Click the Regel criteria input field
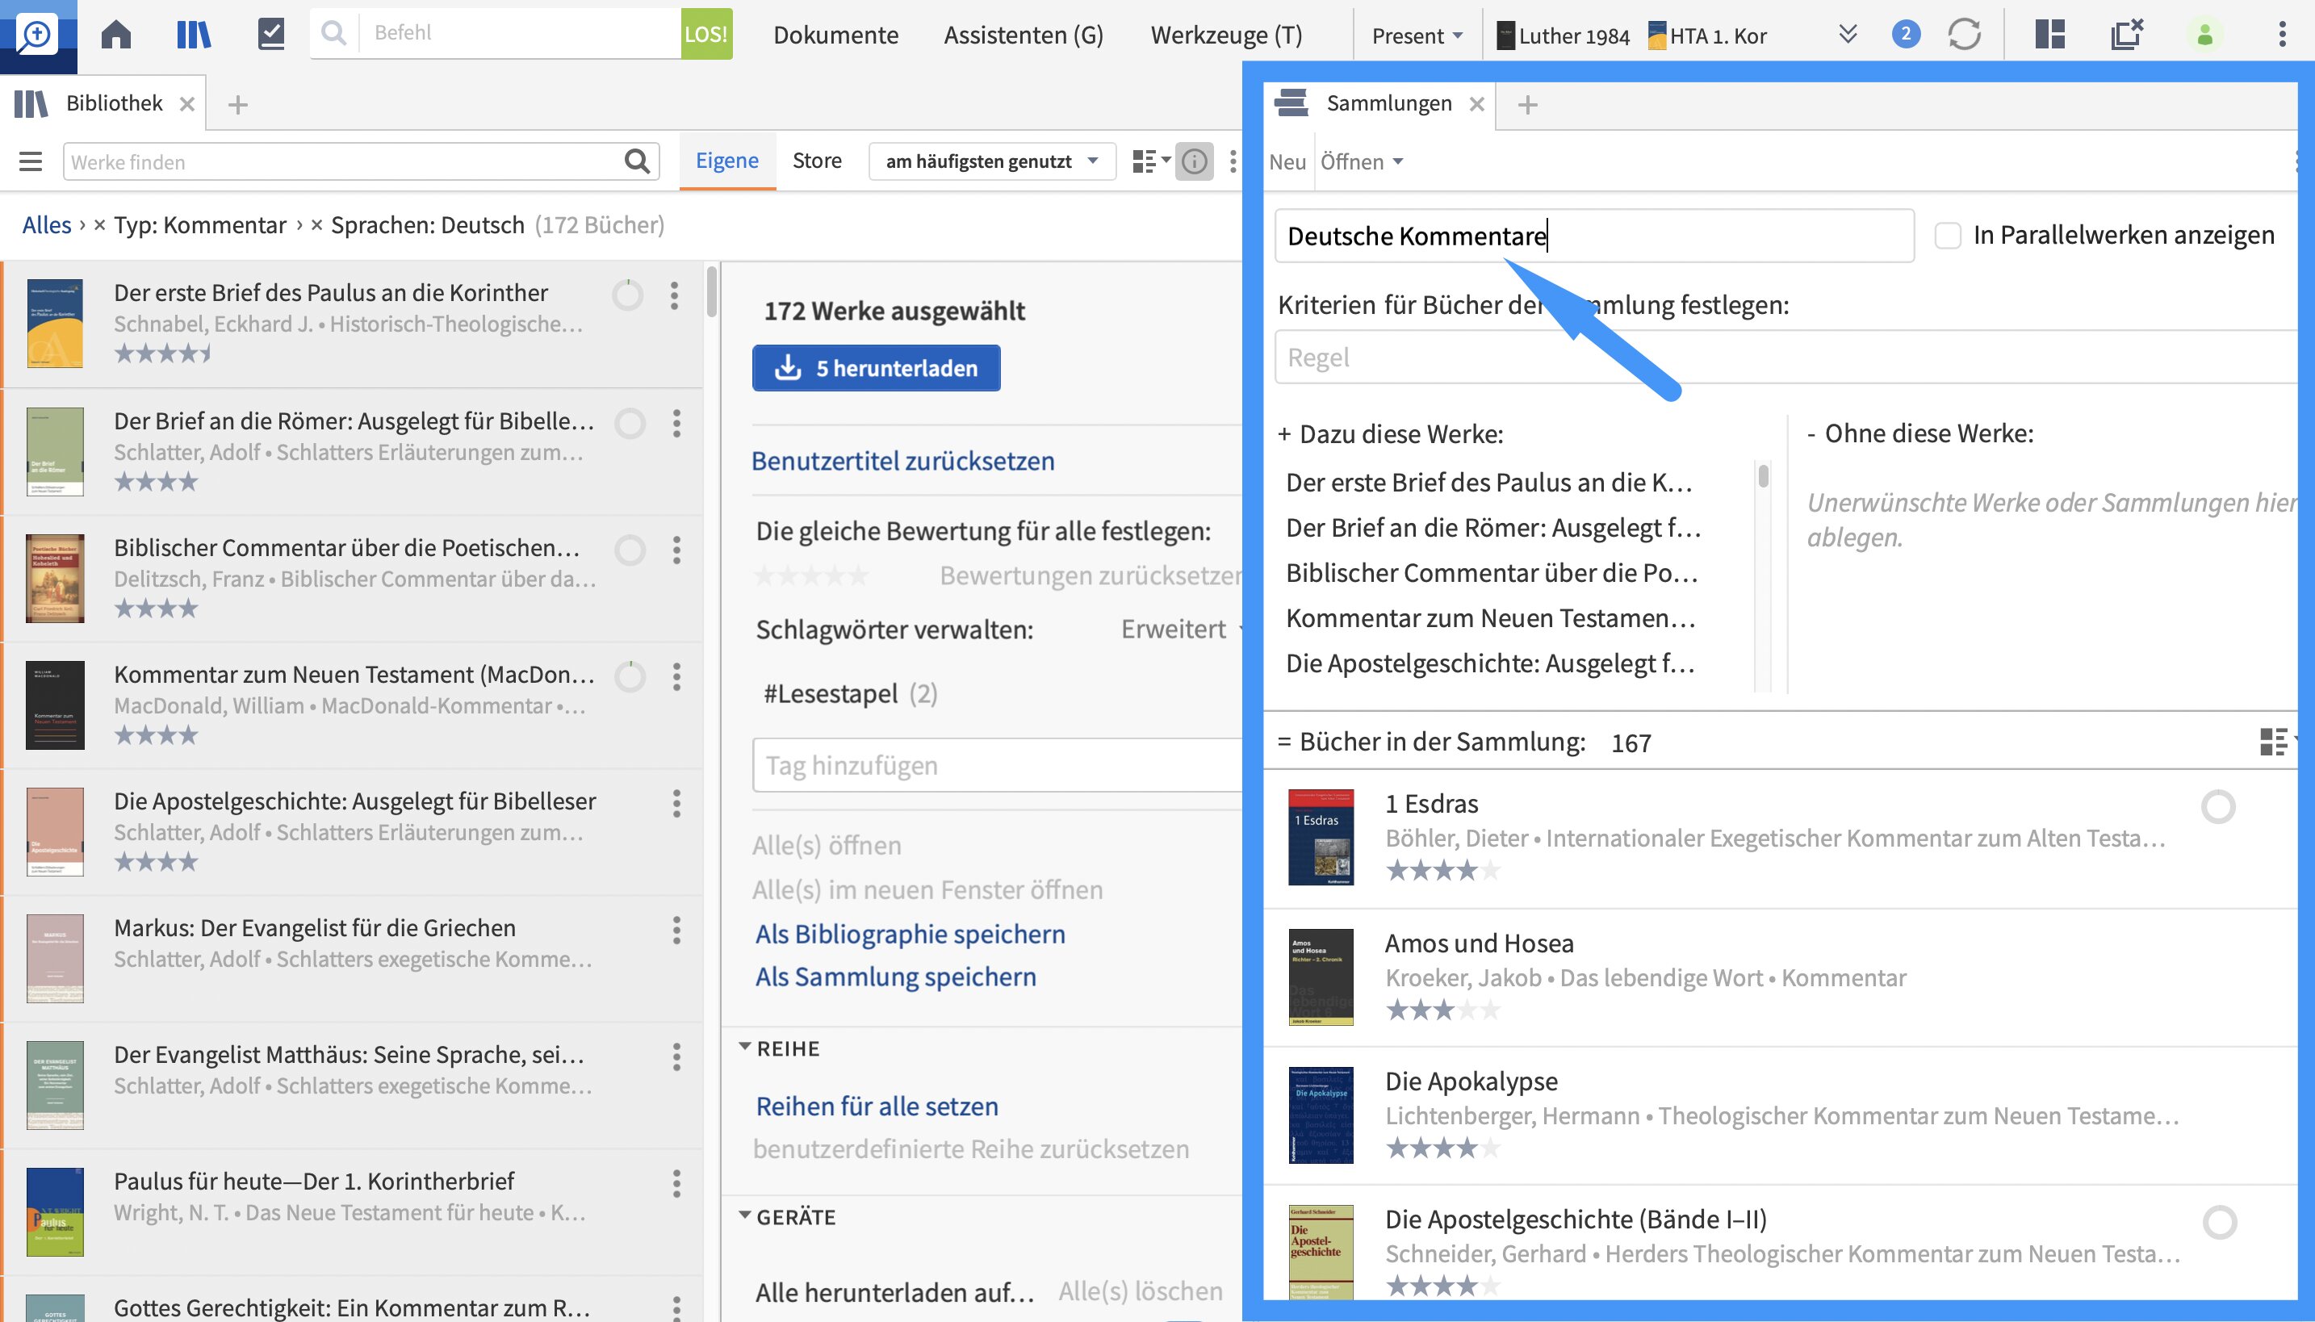The image size is (2315, 1322). [x=1785, y=357]
